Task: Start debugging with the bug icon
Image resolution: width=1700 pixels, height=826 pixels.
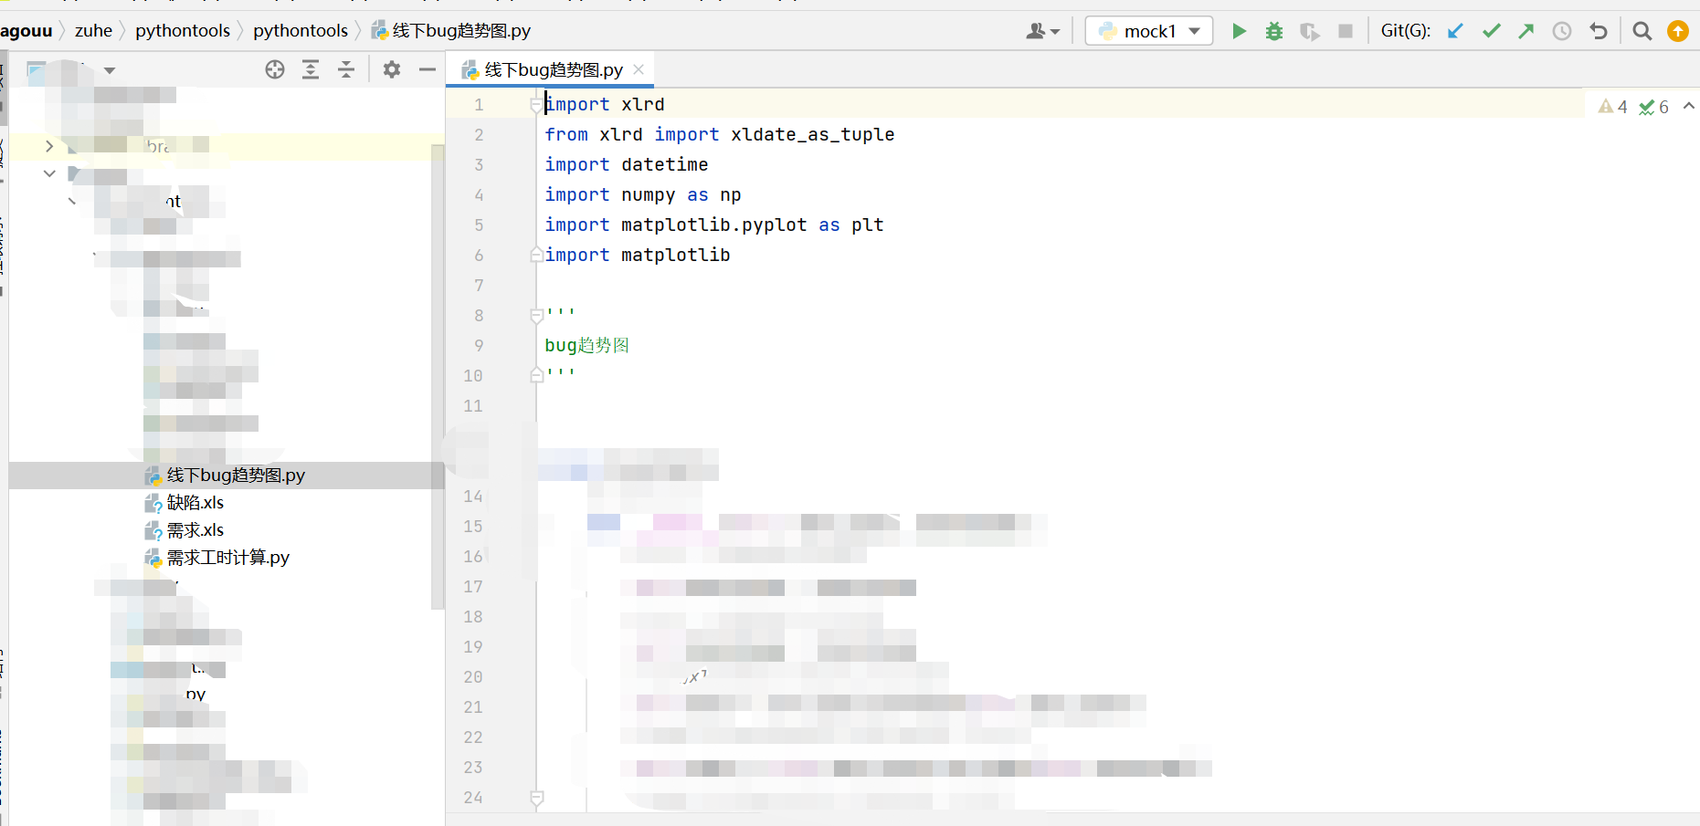Action: click(x=1274, y=31)
